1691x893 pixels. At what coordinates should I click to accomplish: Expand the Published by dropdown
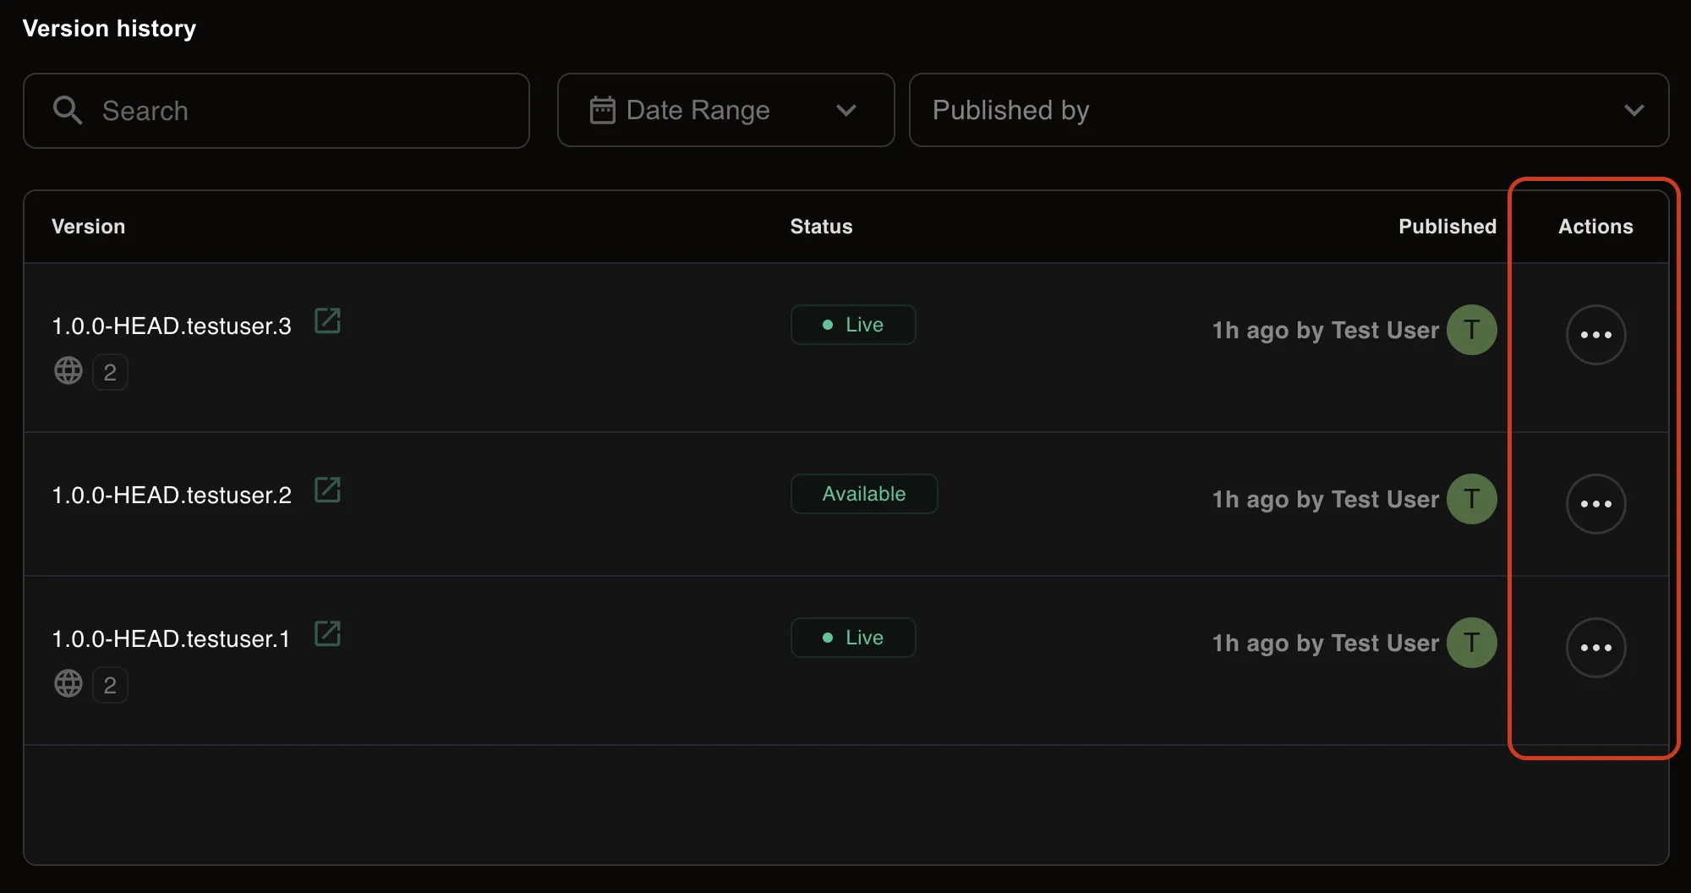[x=1634, y=110]
